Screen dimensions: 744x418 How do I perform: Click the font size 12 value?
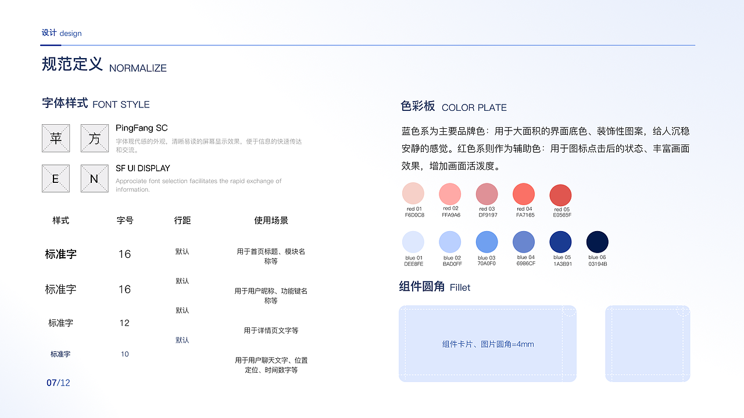pos(124,323)
